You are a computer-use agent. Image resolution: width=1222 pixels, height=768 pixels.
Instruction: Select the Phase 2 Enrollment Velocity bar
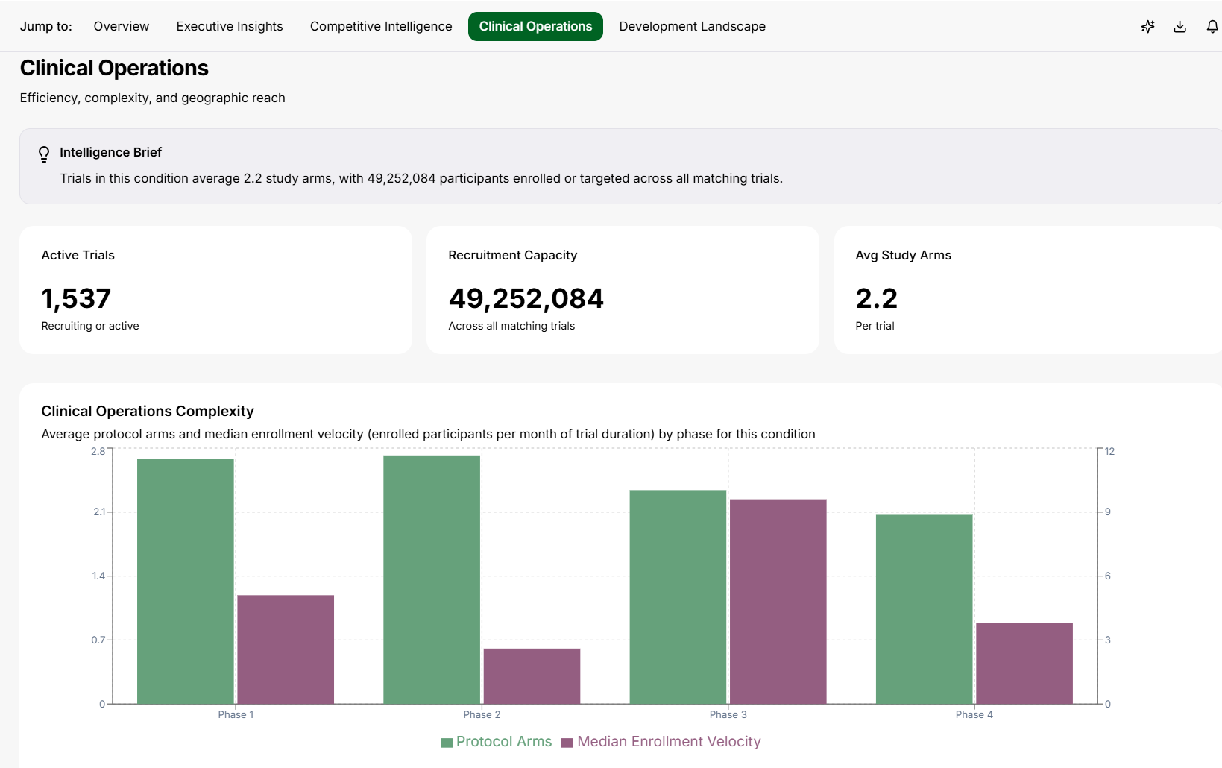coord(532,676)
